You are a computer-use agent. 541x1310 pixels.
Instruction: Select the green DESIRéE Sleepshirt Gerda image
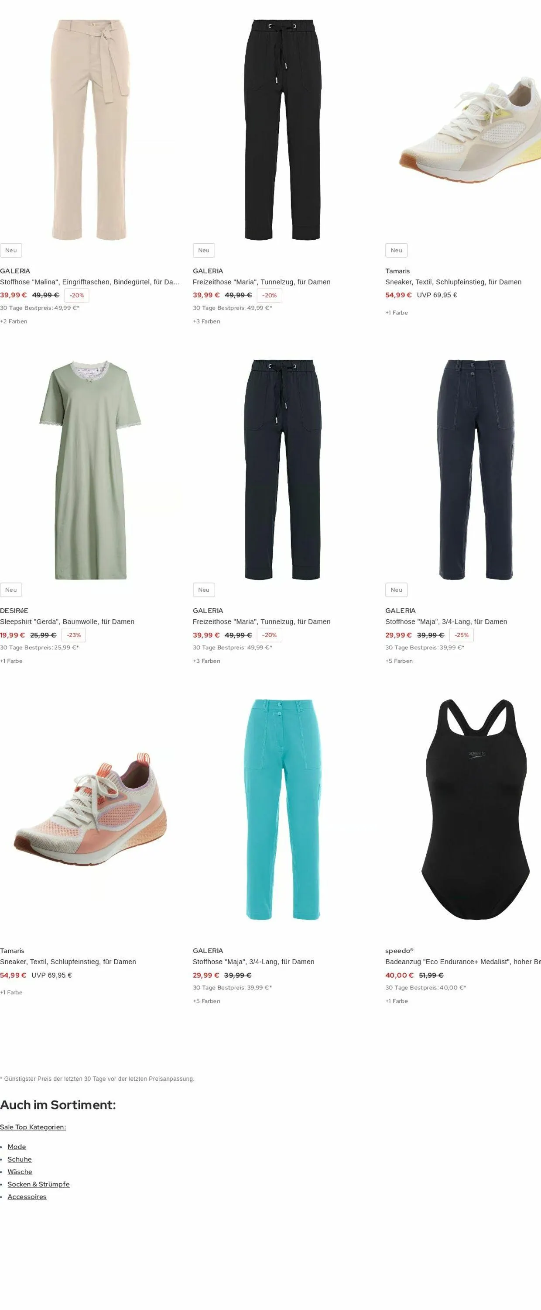click(90, 469)
